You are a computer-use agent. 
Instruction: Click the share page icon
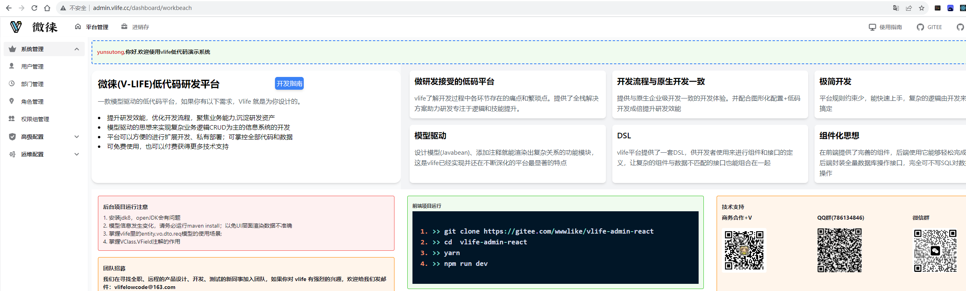coord(909,8)
